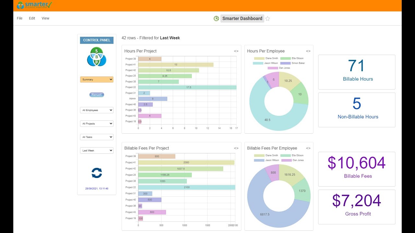This screenshot has height=233, width=415.
Task: Click the Project 25 fees bar showing 1156.25
Action: [165, 175]
